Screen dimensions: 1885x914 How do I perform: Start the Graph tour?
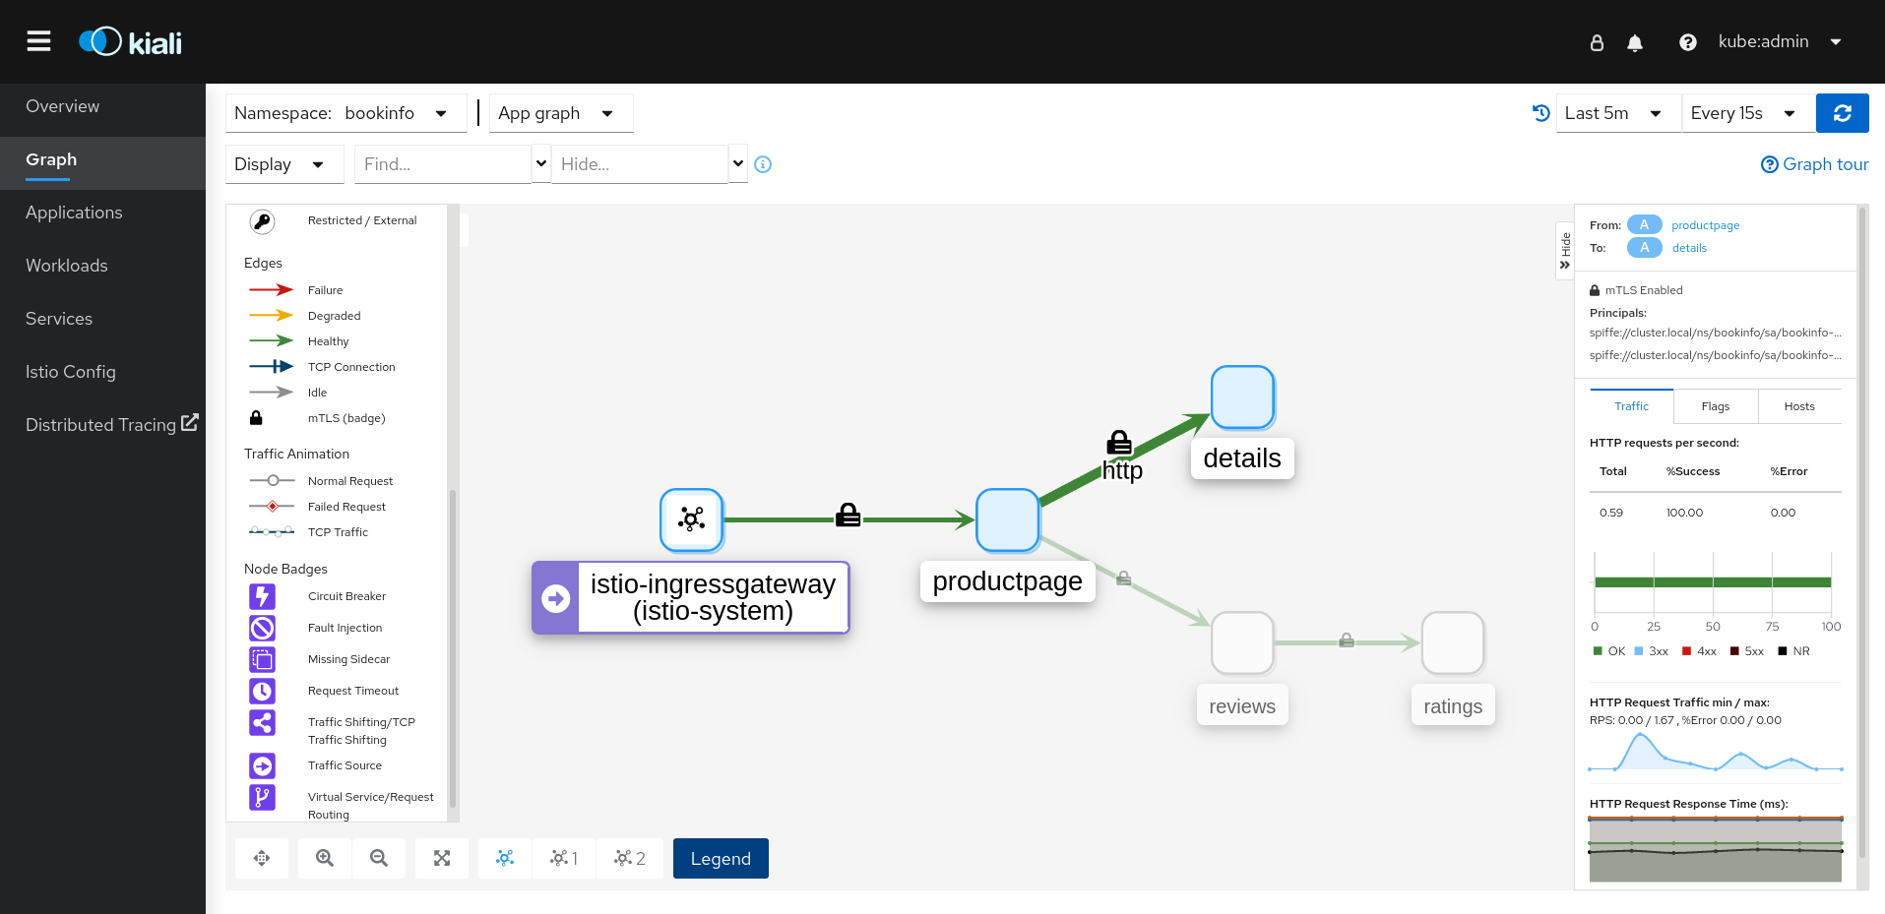point(1814,164)
